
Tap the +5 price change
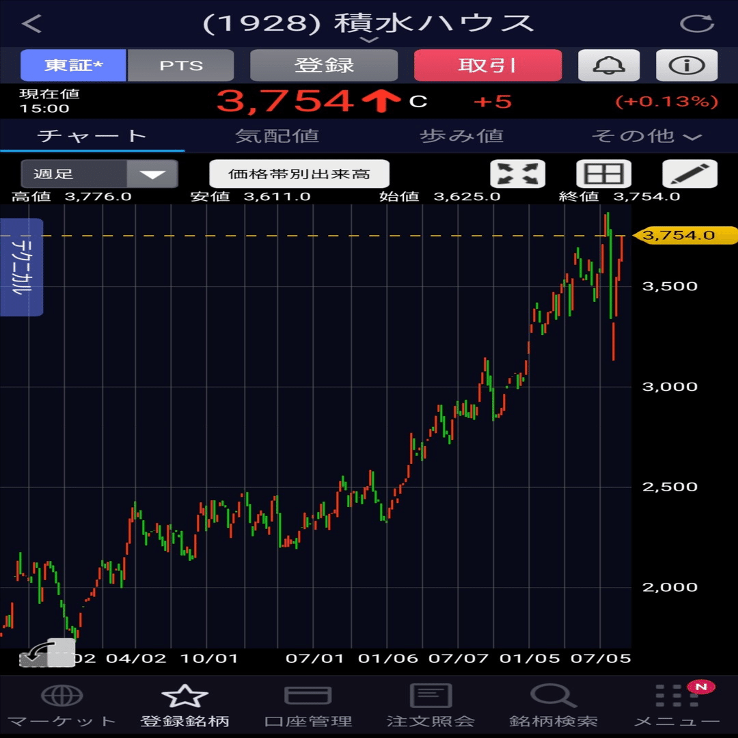pos(492,102)
